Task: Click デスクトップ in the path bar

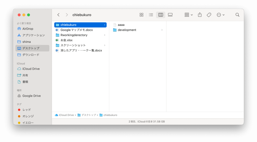Action: click(87, 115)
